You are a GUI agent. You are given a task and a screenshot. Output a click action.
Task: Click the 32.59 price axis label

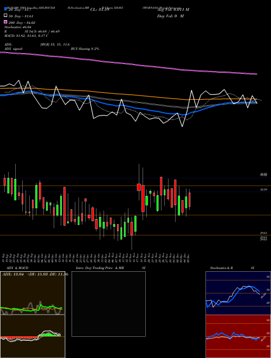pos(263,189)
